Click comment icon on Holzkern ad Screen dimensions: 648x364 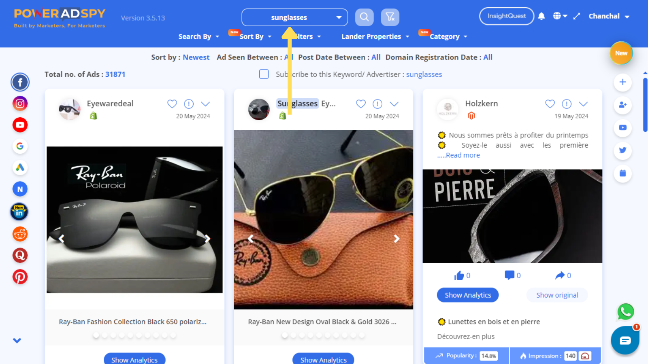coord(509,275)
